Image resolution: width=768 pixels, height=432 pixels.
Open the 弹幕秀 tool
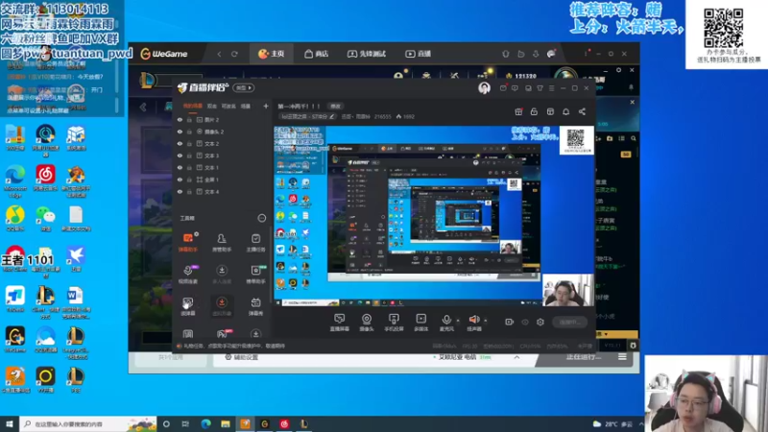pos(255,306)
